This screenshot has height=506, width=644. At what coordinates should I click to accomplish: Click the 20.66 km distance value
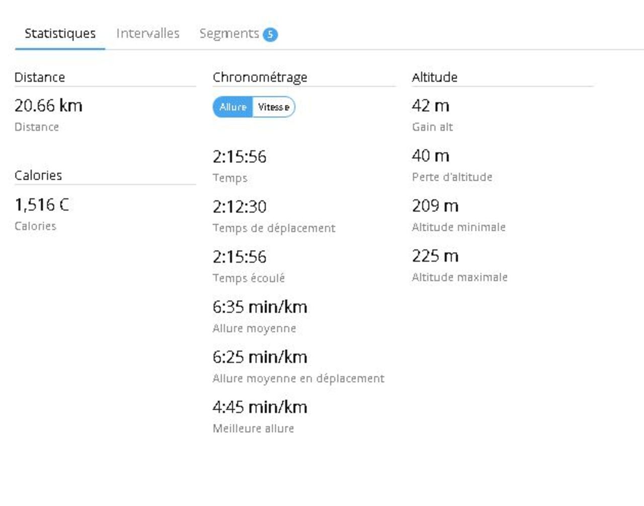coord(48,106)
